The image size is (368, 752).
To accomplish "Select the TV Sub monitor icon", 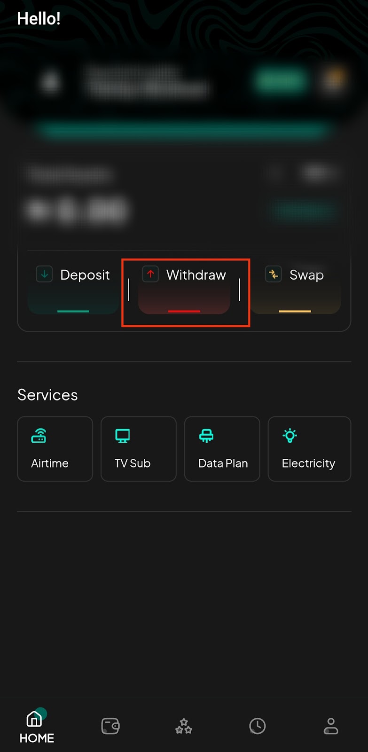I will [x=123, y=436].
